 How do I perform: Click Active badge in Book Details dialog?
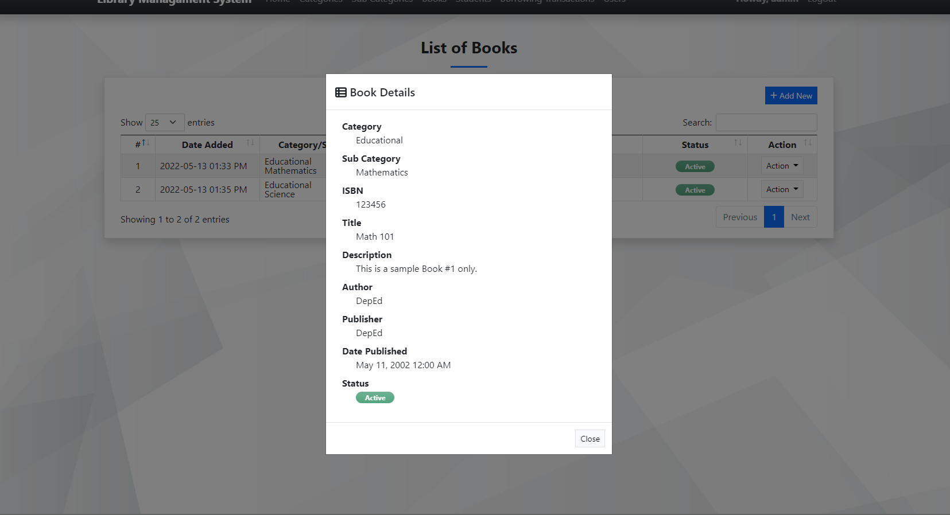pyautogui.click(x=375, y=397)
